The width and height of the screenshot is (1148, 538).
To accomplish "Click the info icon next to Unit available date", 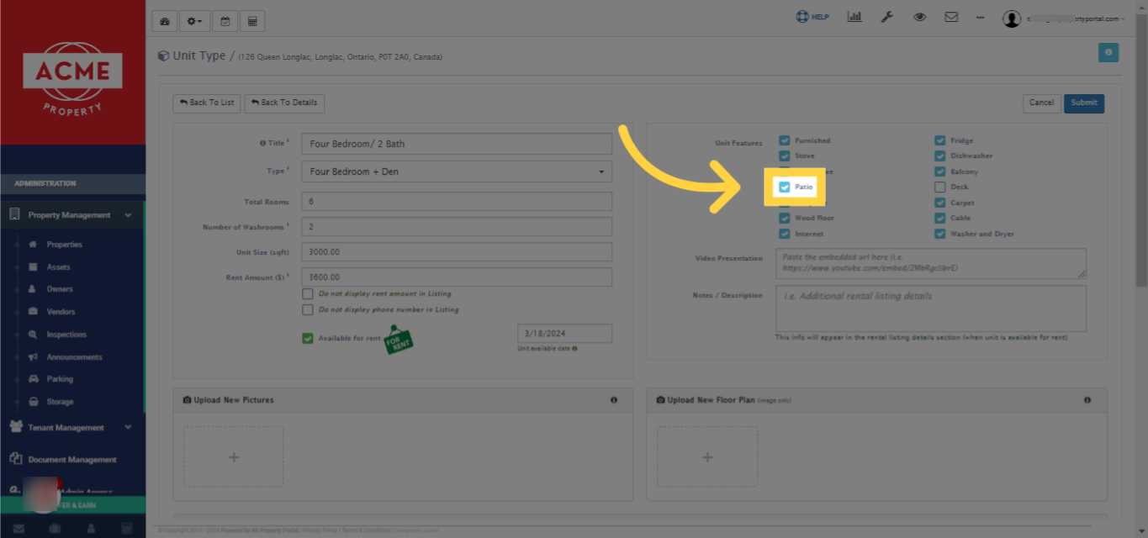I will [575, 348].
